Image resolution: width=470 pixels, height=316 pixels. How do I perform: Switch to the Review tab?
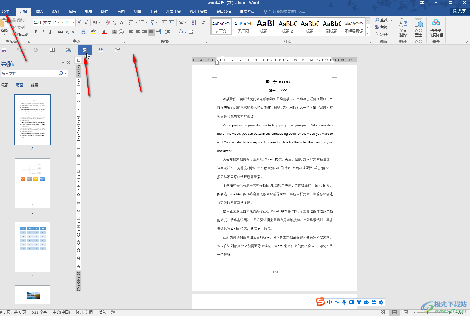[x=121, y=11]
